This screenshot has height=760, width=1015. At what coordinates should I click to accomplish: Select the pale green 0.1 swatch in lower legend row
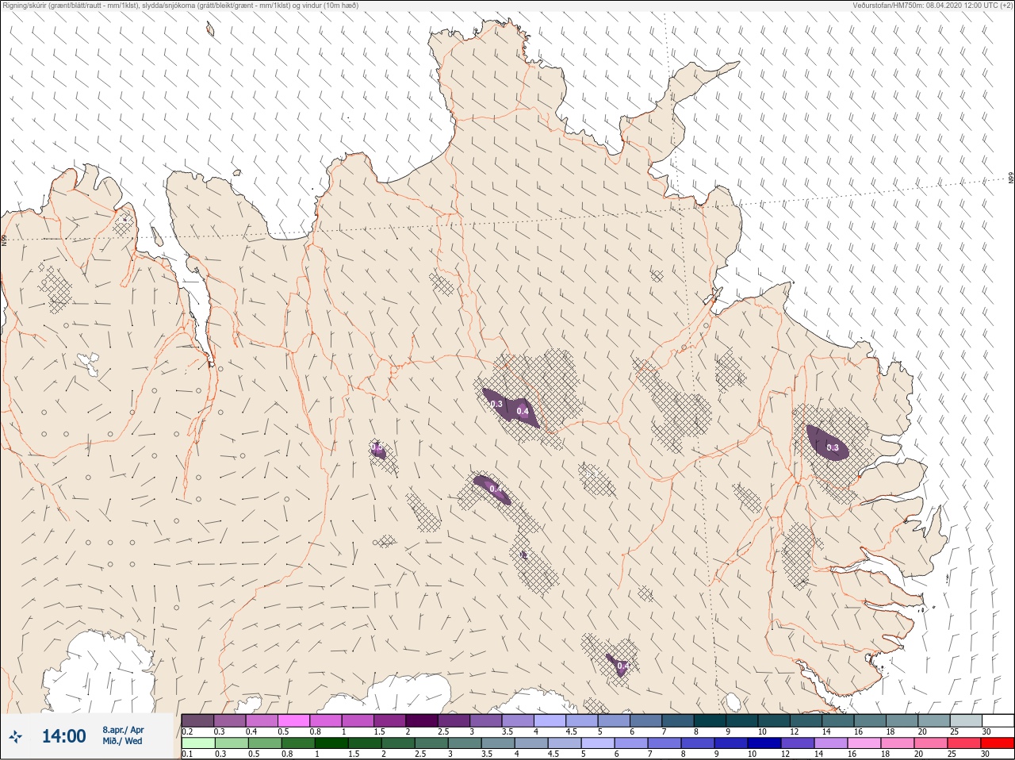197,744
